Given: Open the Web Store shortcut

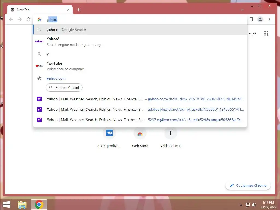Looking at the screenshot, I should (140, 138).
